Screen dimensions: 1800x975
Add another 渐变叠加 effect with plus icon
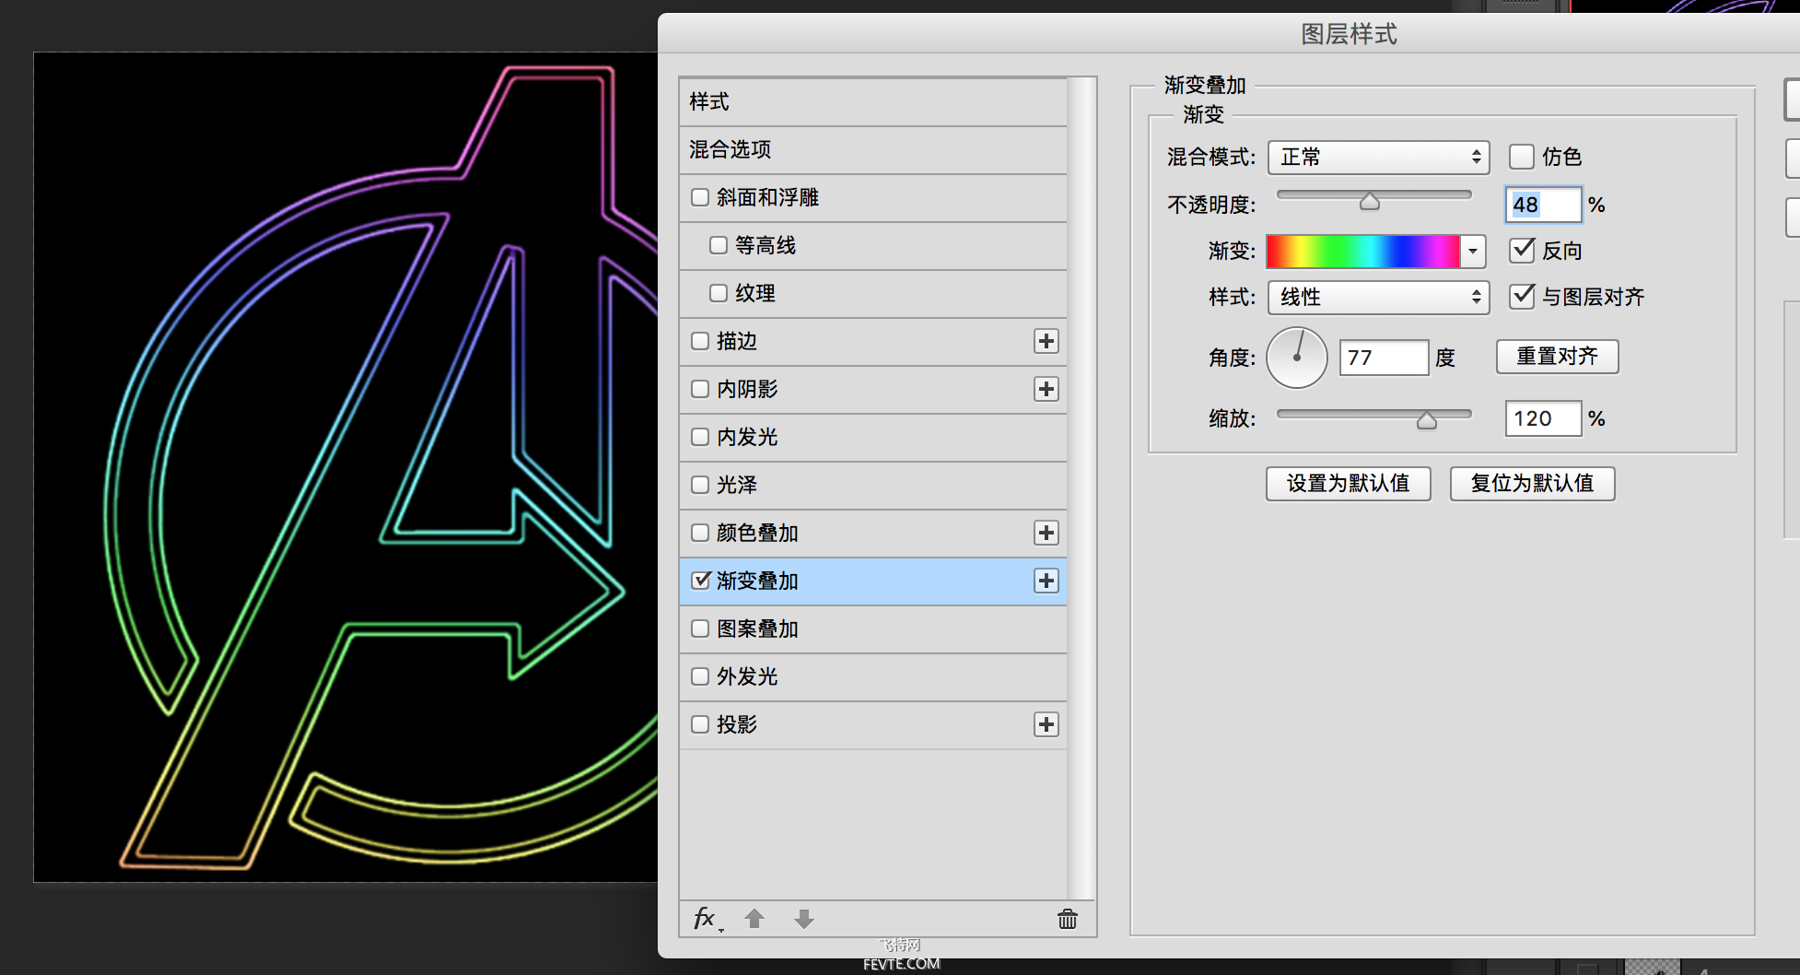click(1046, 581)
